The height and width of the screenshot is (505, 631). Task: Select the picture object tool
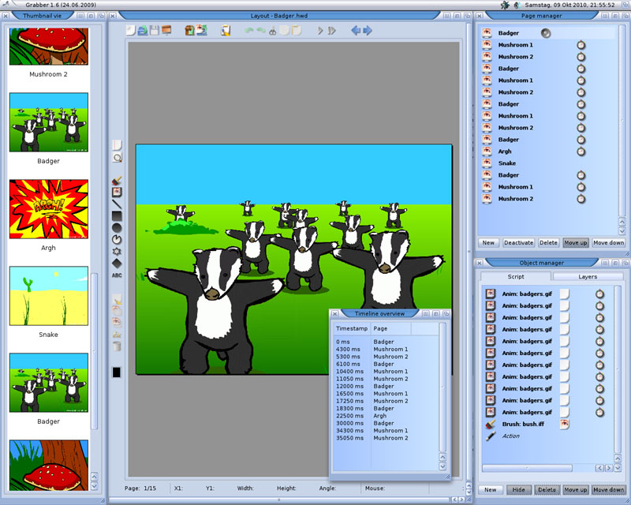pyautogui.click(x=117, y=192)
